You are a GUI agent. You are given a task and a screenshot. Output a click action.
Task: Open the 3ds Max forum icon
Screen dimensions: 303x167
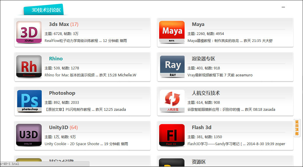pos(29,32)
